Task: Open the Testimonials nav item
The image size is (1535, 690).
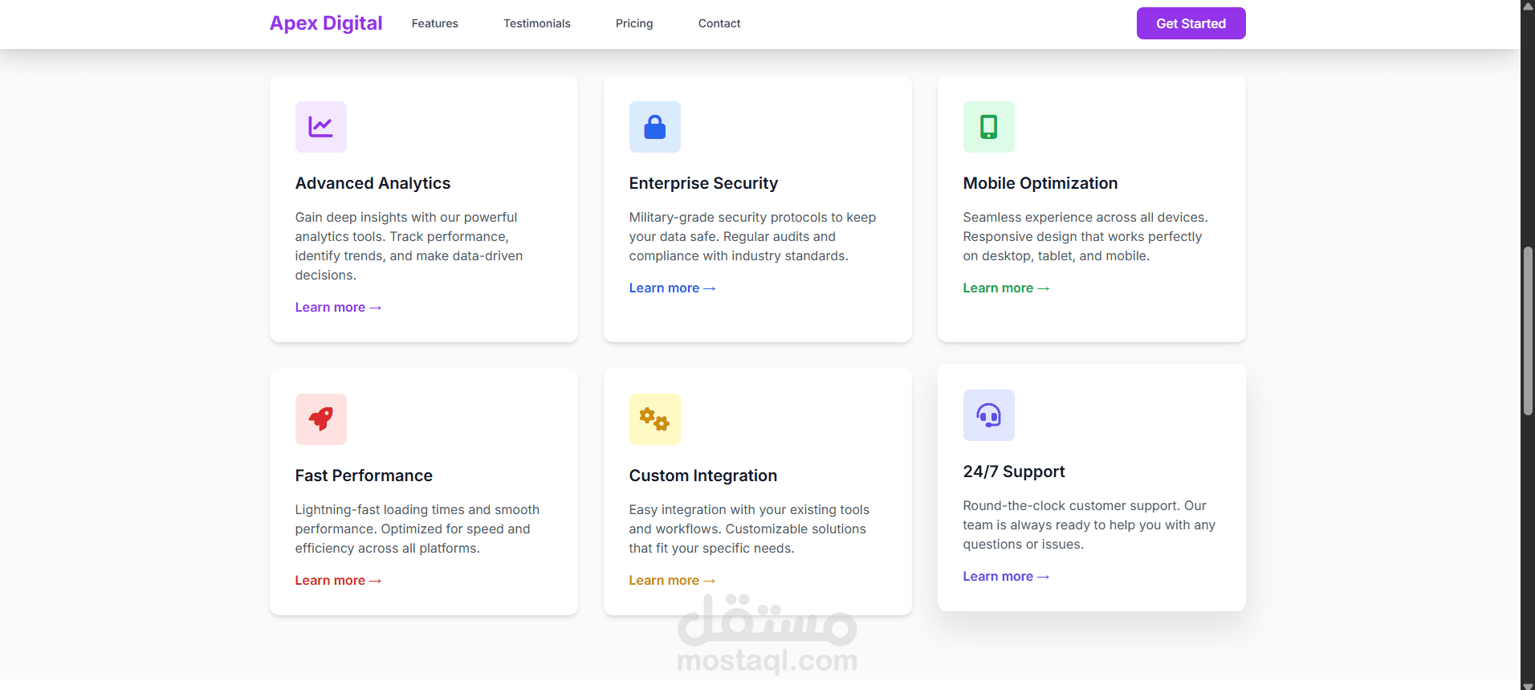Action: [x=537, y=23]
